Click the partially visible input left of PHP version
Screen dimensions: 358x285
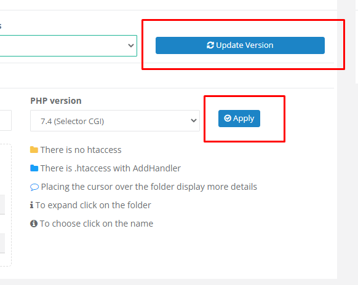[6, 120]
